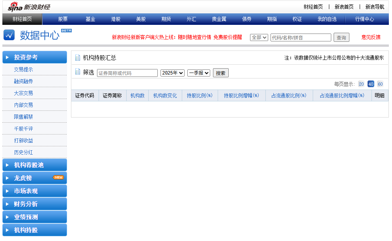Open 内部交易 in the sidebar

[23, 105]
